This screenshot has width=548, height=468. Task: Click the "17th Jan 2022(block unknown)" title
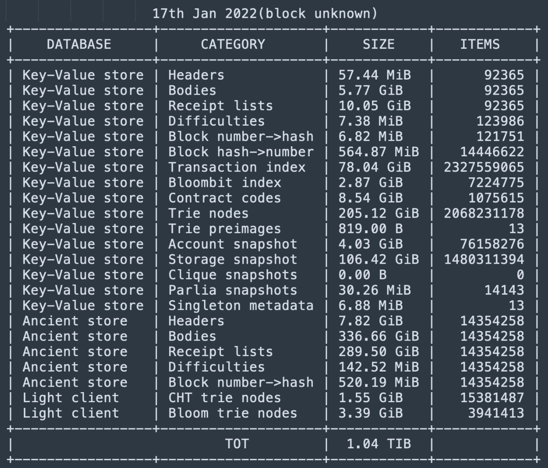265,13
